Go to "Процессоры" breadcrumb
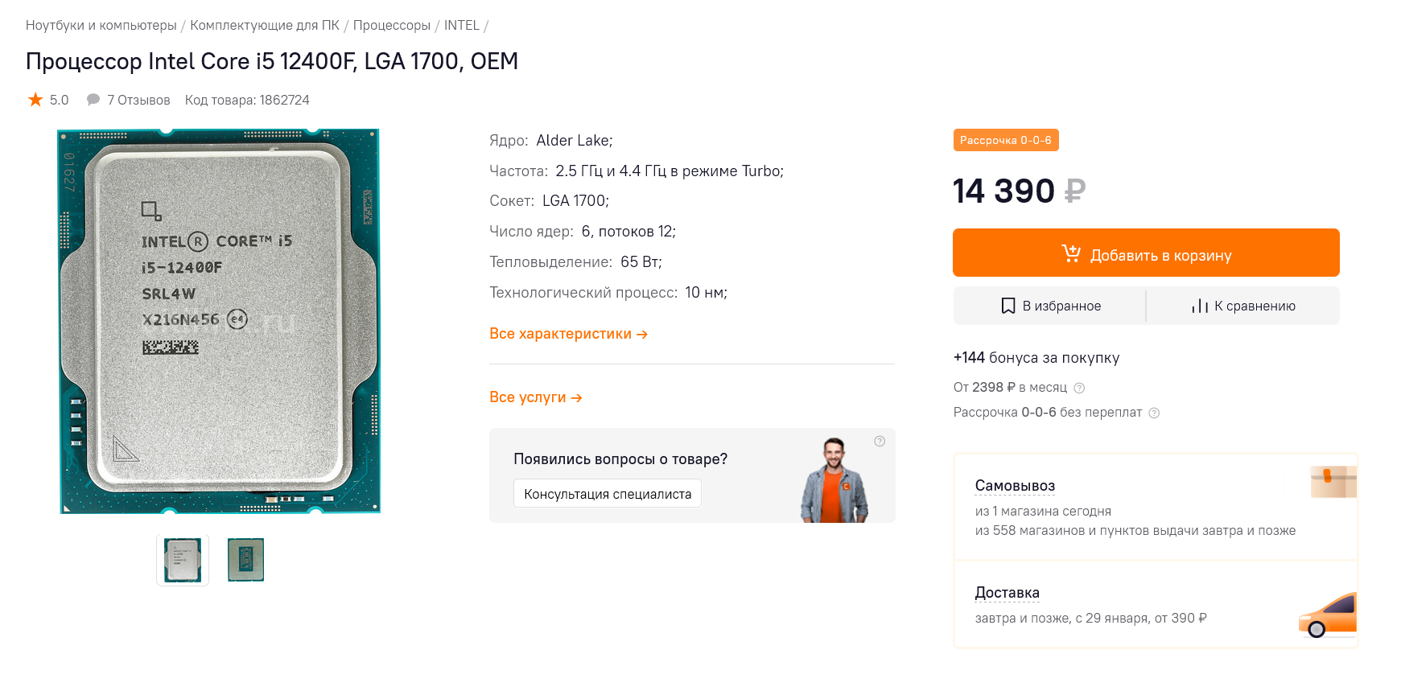The image size is (1401, 695). pyautogui.click(x=392, y=26)
